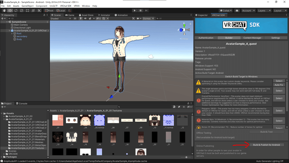Open the Account dropdown
Viewport: 289px width, 163px height.
click(248, 11)
